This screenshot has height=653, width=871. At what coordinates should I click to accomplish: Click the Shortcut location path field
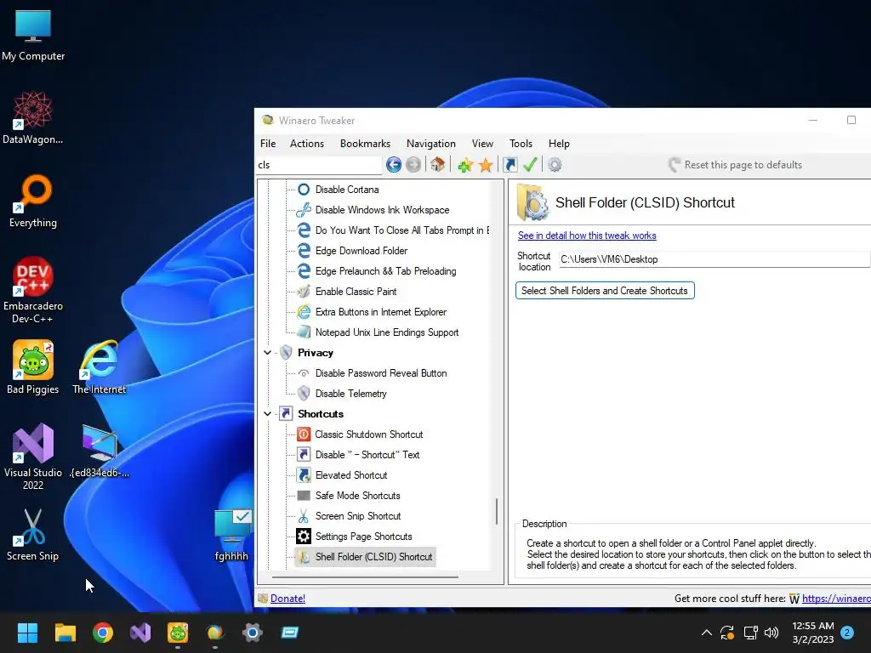(714, 259)
